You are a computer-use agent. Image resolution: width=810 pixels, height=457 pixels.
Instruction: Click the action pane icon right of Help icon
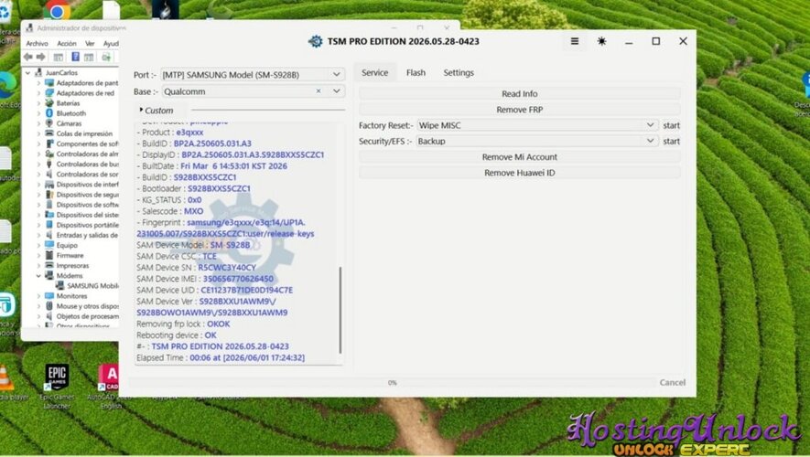[x=89, y=57]
